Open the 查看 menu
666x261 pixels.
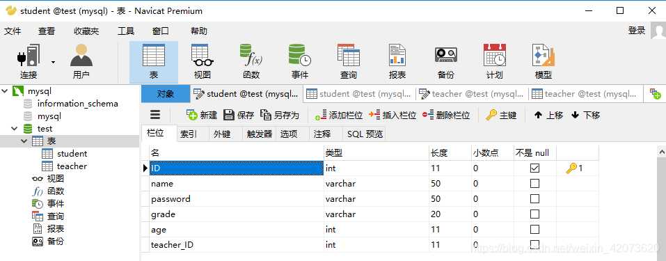coord(47,31)
